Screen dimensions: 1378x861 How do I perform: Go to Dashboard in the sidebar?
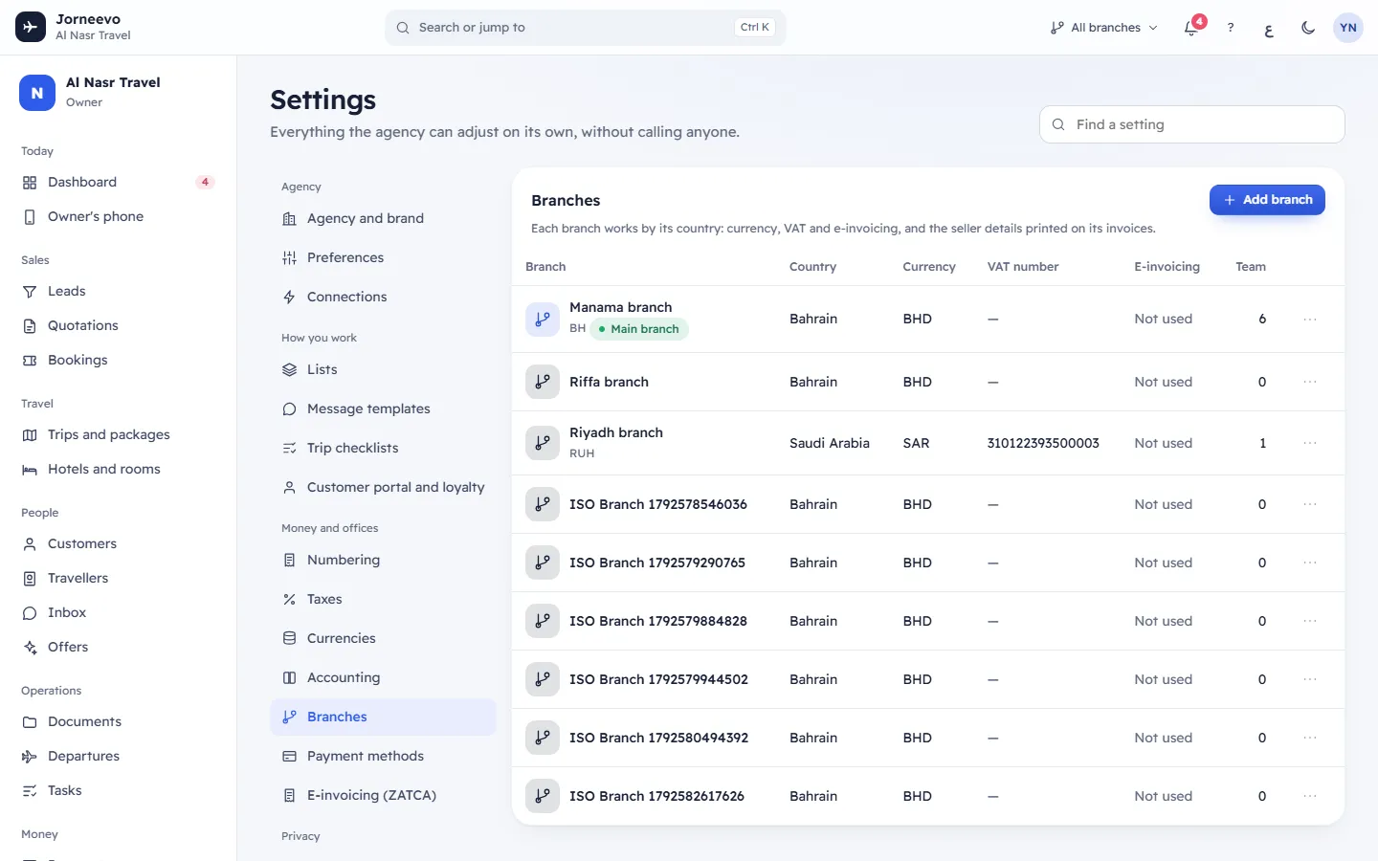pyautogui.click(x=118, y=182)
